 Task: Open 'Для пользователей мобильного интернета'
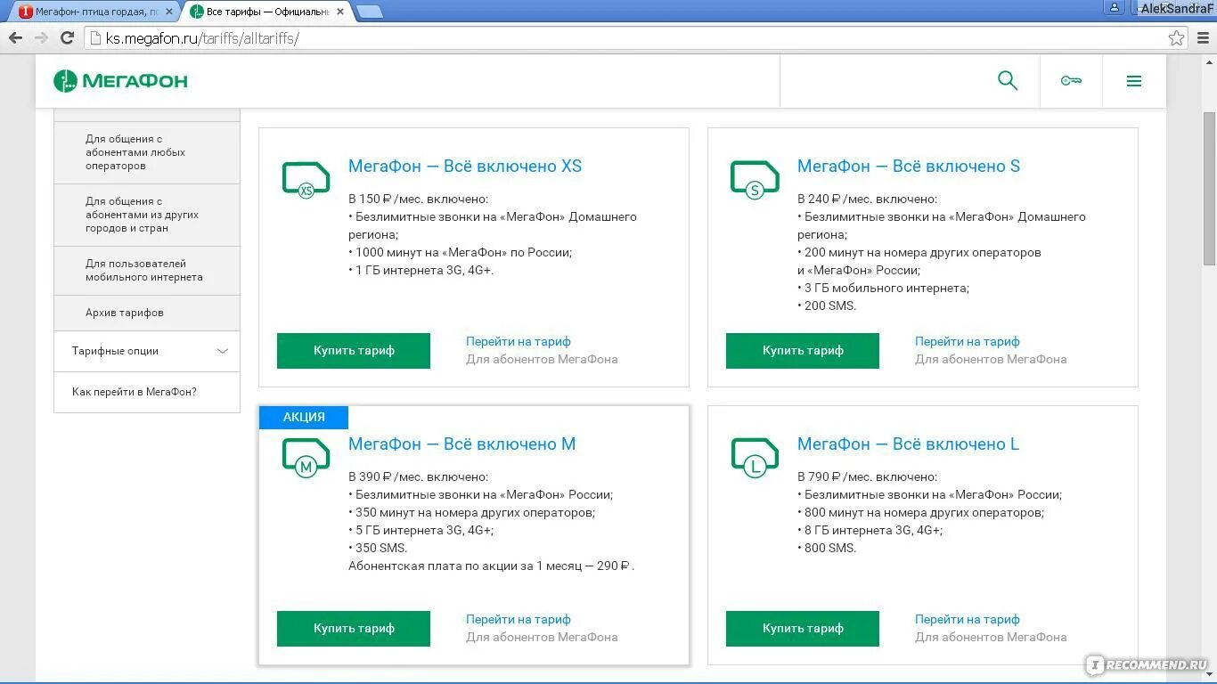(x=147, y=270)
